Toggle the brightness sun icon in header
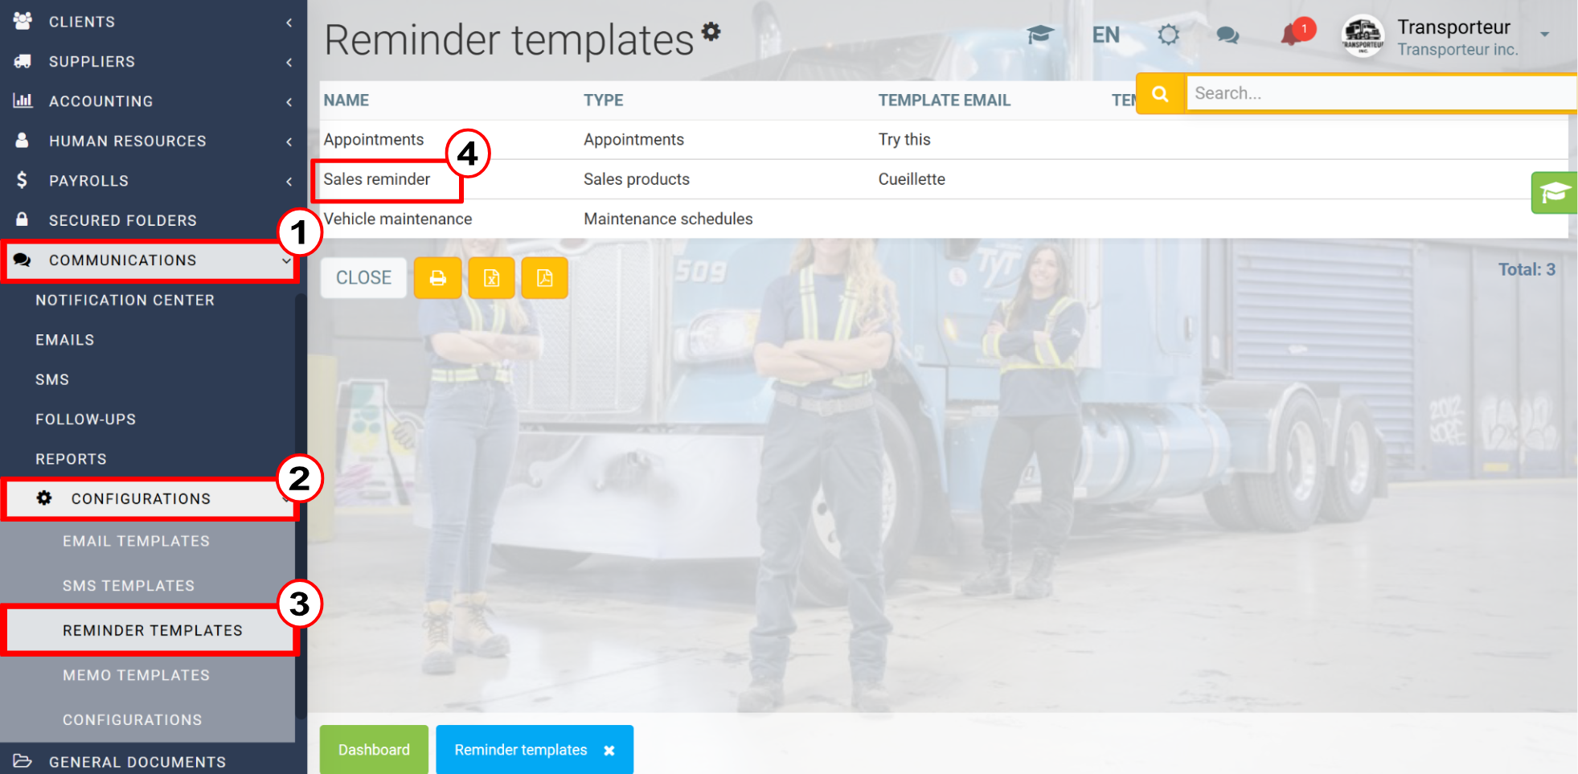 tap(1168, 35)
